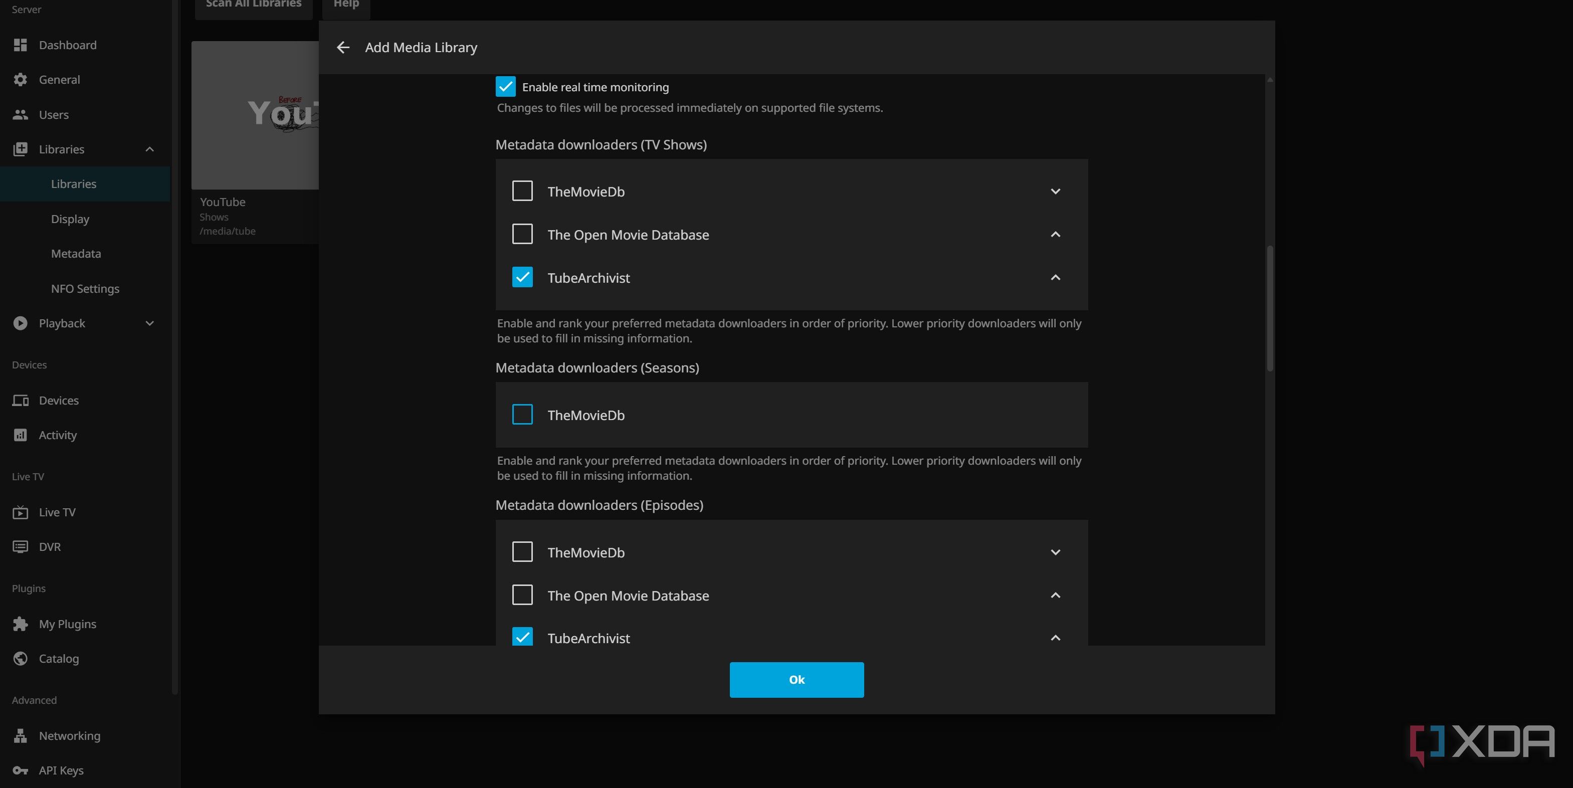Viewport: 1573px width, 788px height.
Task: Click the General gear icon
Action: pos(20,80)
